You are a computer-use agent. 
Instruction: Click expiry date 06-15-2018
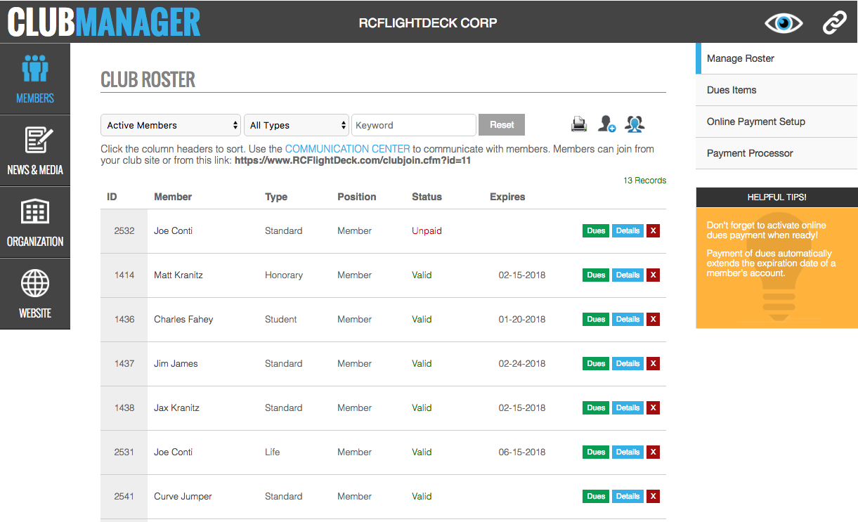[522, 452]
